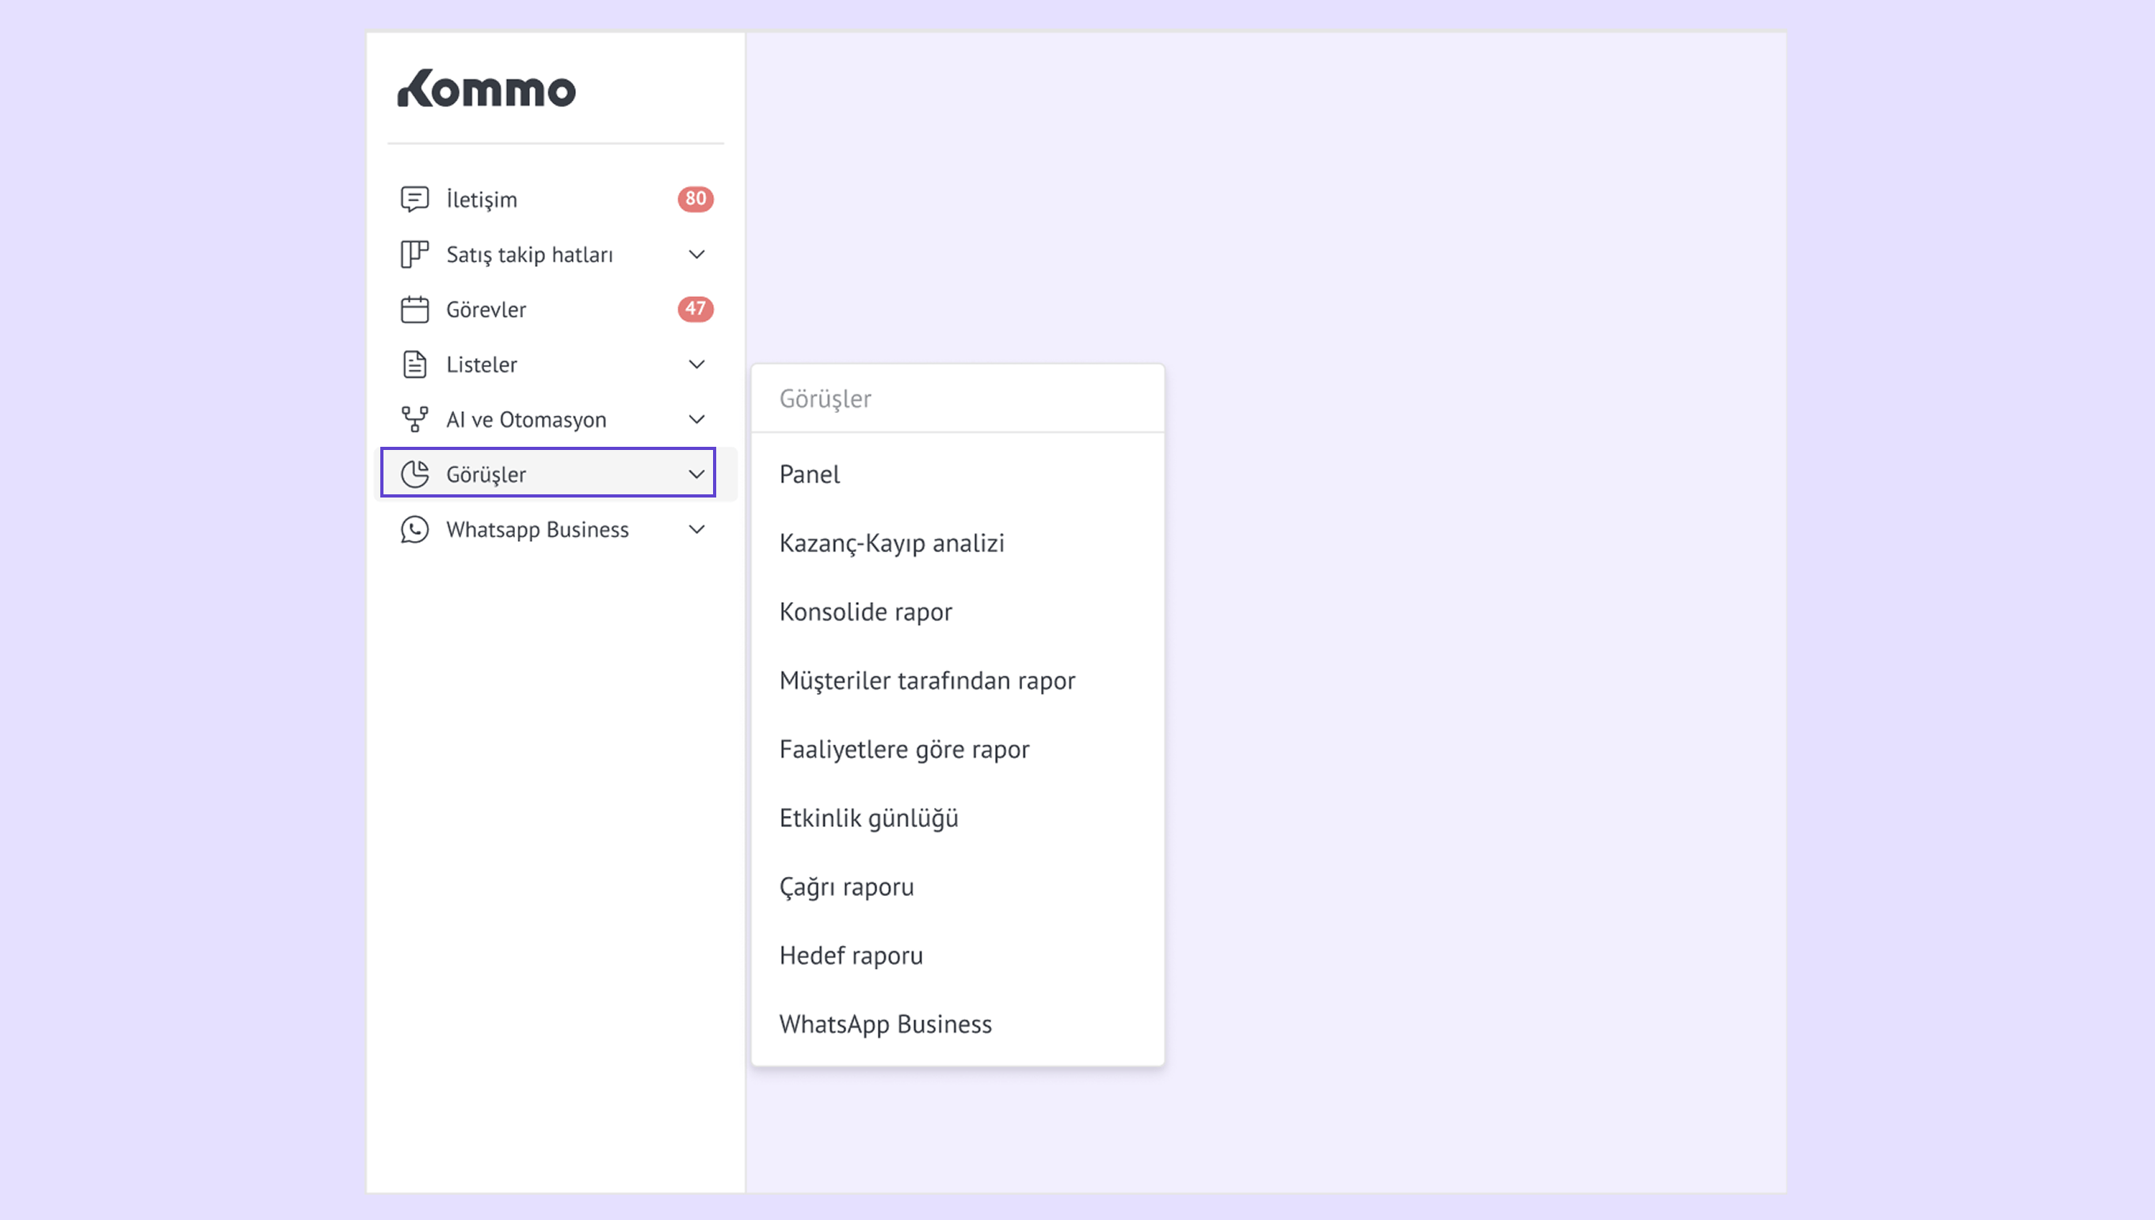Open Konsolide rapor report
Image resolution: width=2155 pixels, height=1220 pixels.
pos(865,612)
